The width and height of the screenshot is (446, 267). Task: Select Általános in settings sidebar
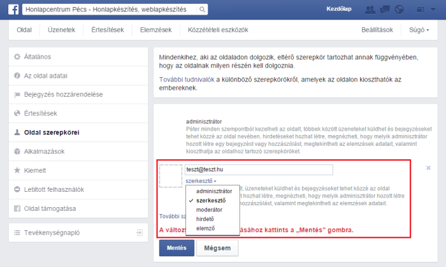(78, 57)
